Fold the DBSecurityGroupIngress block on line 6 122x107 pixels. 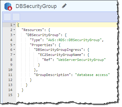pos(14,50)
